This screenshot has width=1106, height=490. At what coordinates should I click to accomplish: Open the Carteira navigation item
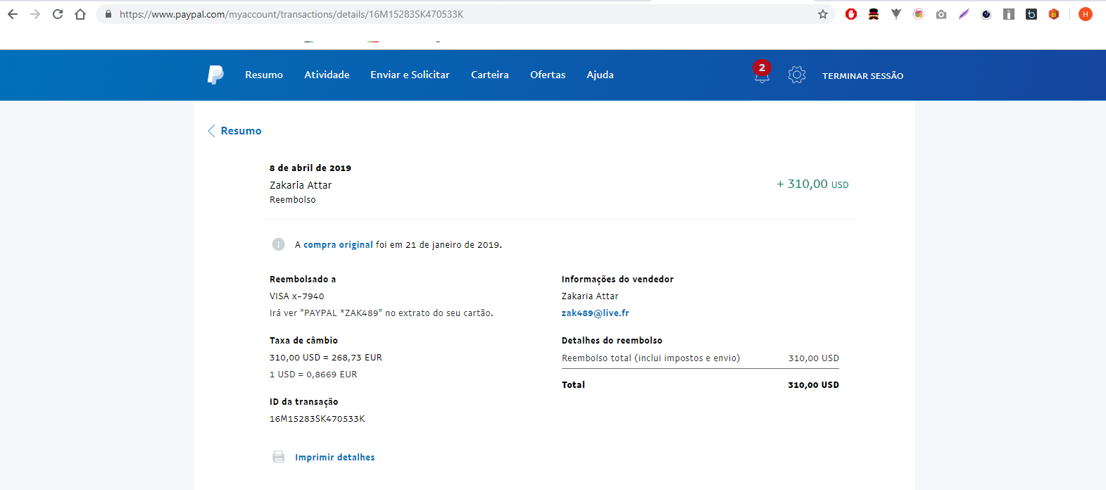pyautogui.click(x=490, y=75)
